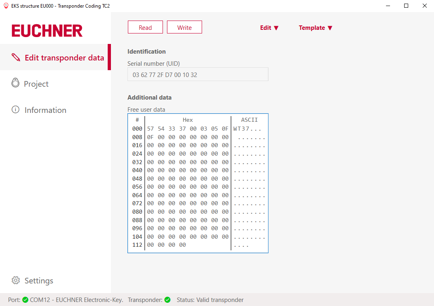This screenshot has height=306, width=434.
Task: Click the app icon in title bar
Action: 6,6
